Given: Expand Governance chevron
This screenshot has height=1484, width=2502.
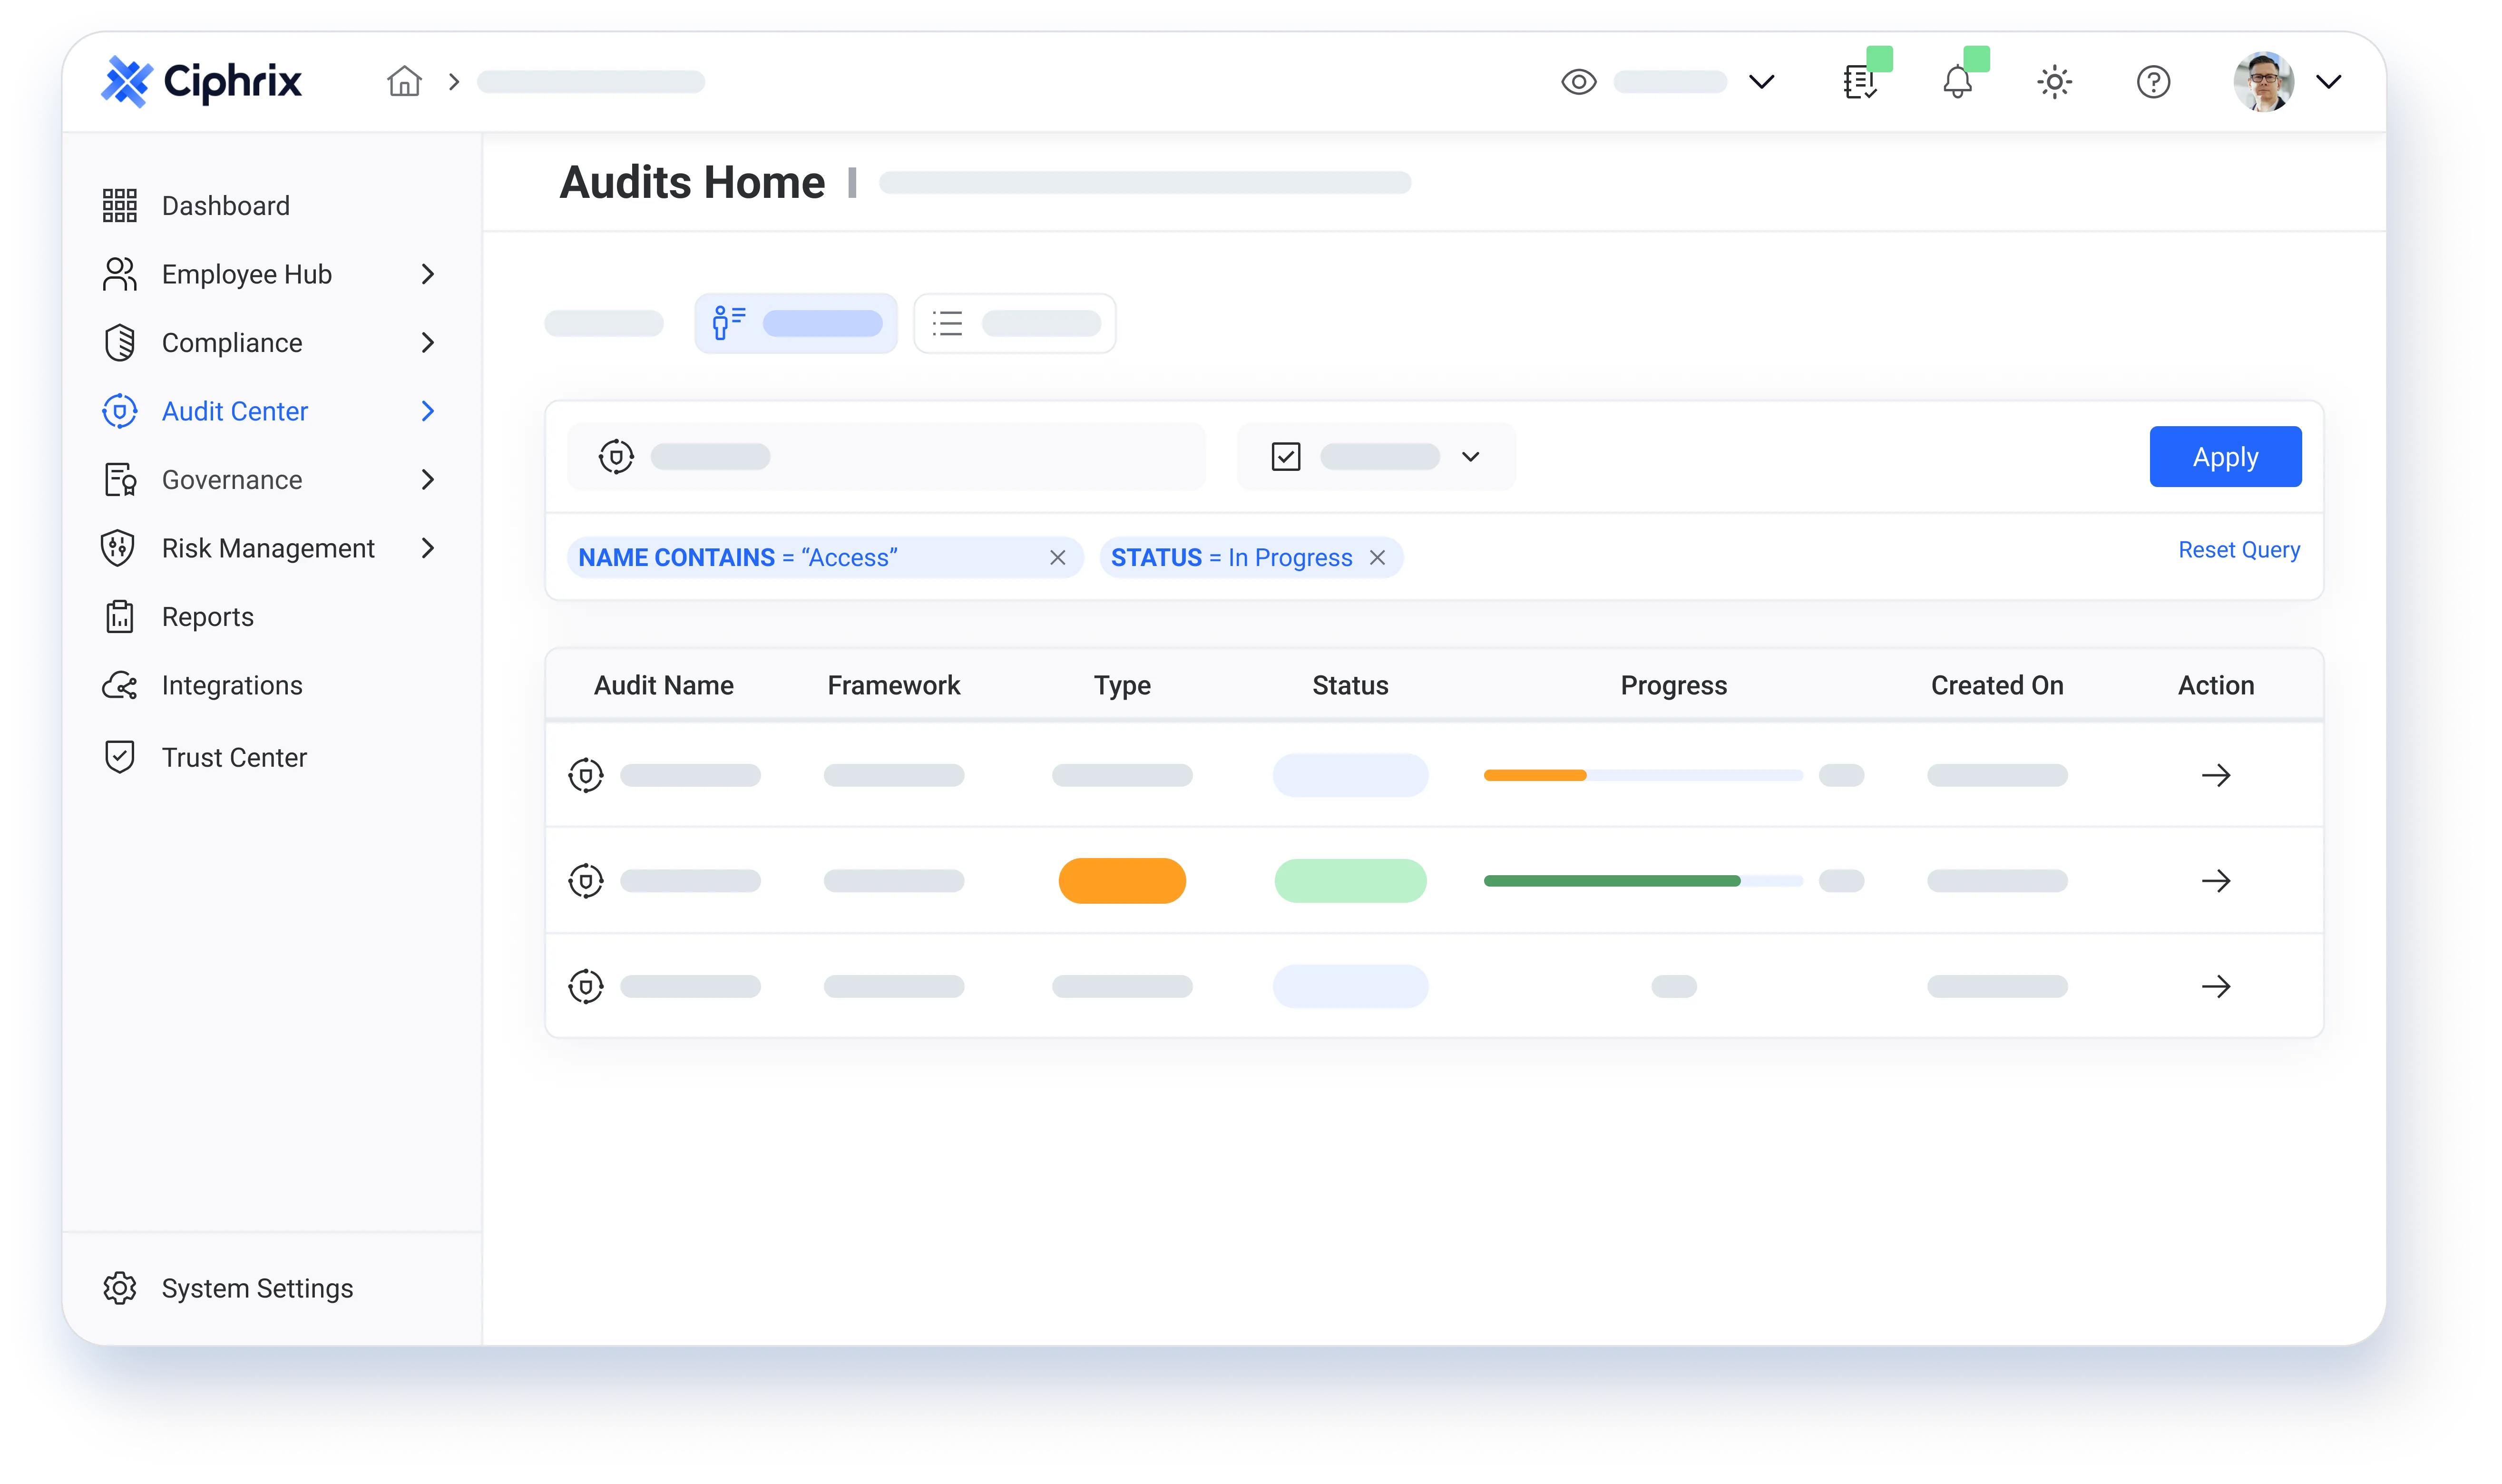Looking at the screenshot, I should (x=428, y=480).
